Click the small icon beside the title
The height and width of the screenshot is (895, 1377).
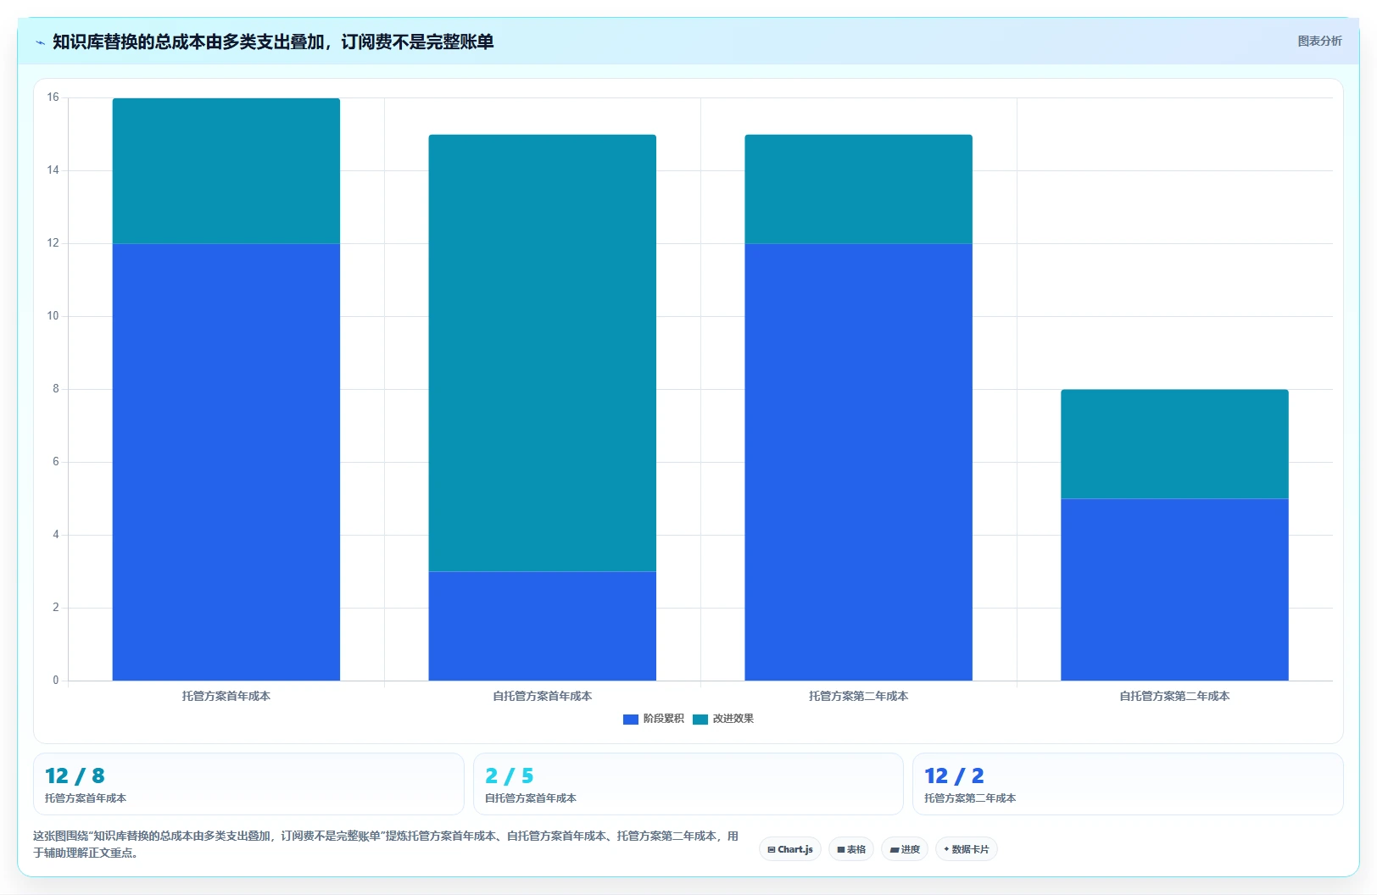pyautogui.click(x=40, y=42)
